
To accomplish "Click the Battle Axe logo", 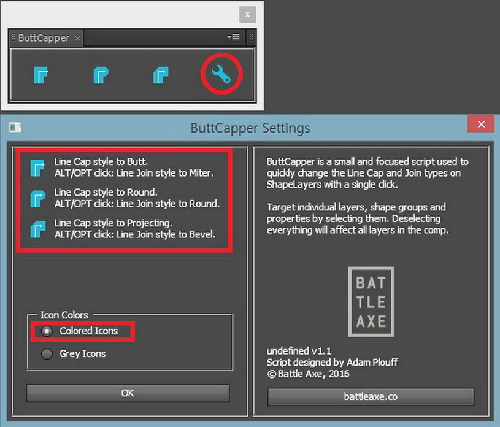I will click(371, 302).
